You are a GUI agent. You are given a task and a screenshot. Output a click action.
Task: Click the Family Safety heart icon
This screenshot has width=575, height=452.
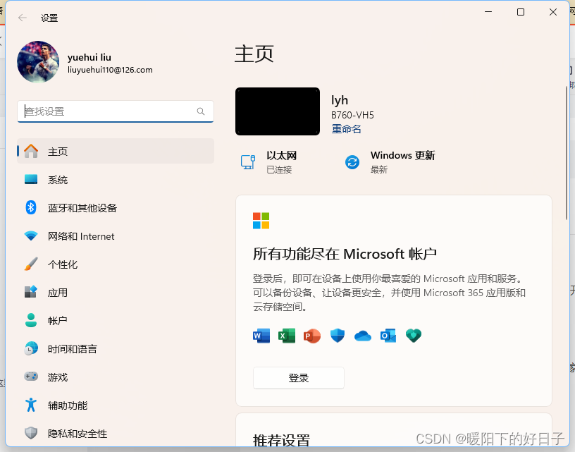414,336
